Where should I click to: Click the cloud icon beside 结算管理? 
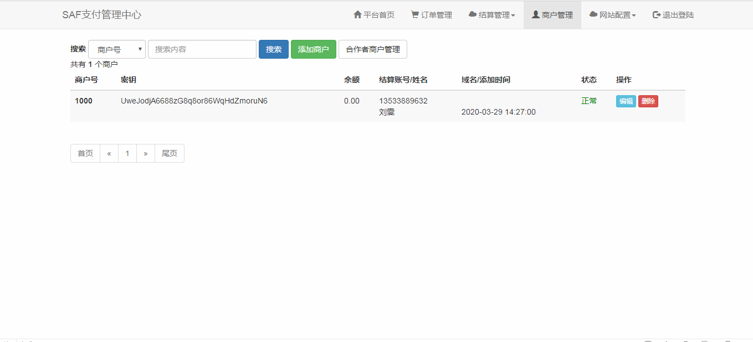(473, 15)
